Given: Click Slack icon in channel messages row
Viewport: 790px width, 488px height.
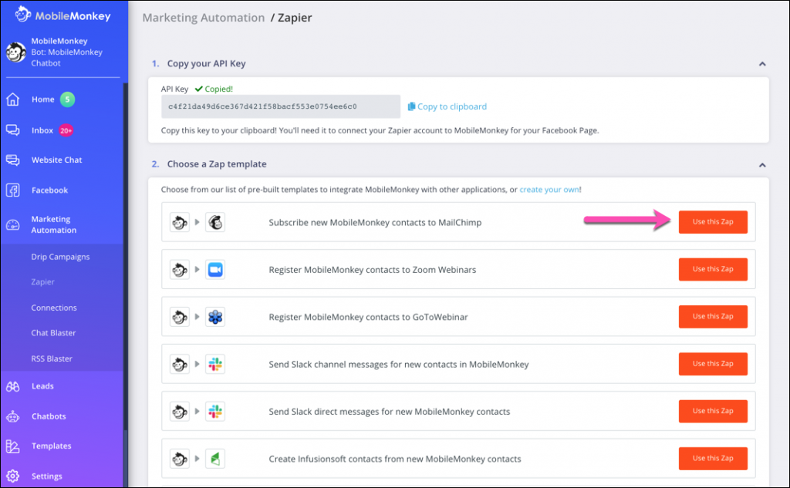Looking at the screenshot, I should 215,364.
